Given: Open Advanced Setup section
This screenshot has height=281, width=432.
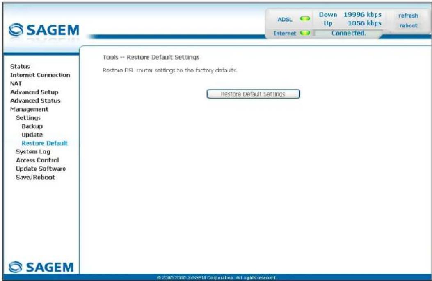Looking at the screenshot, I should 34,92.
